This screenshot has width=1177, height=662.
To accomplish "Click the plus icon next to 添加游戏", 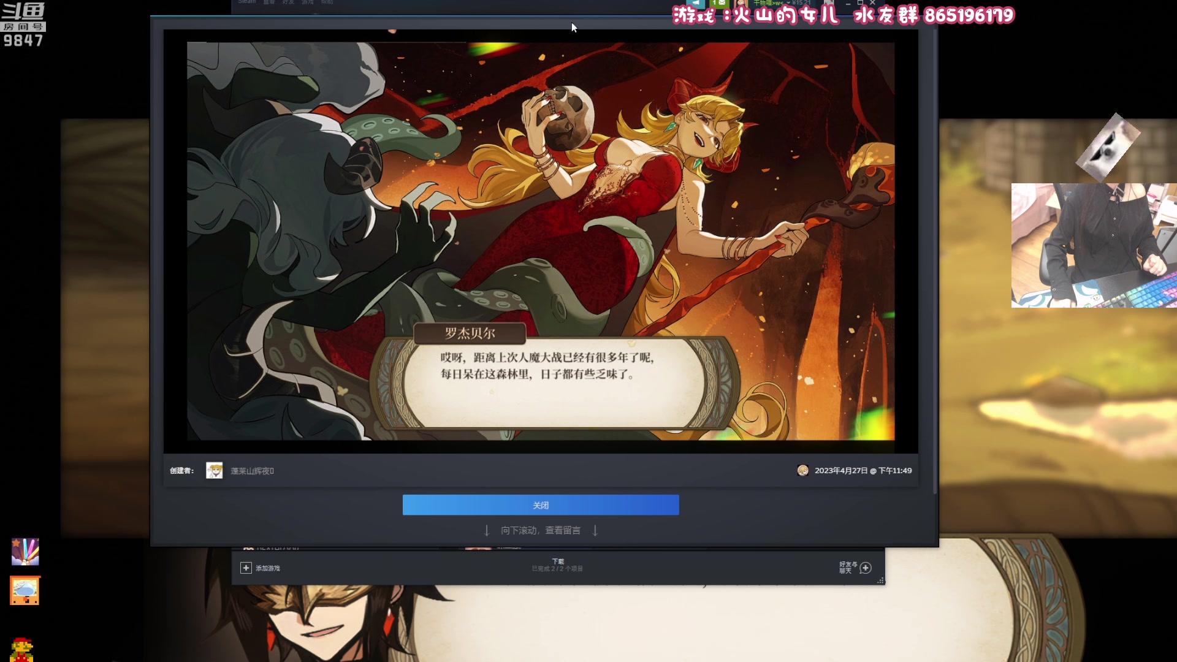I will pyautogui.click(x=246, y=568).
